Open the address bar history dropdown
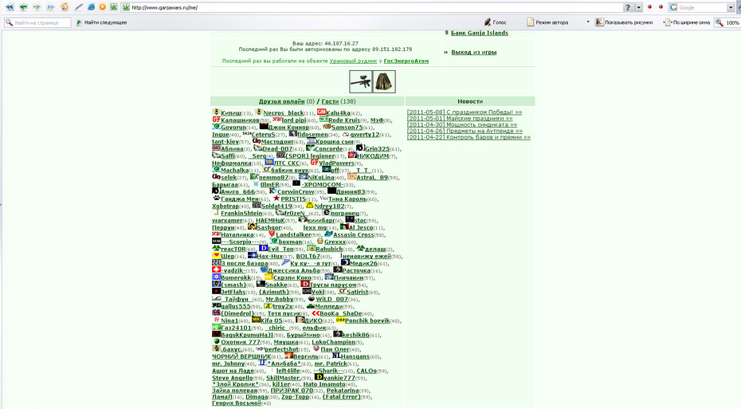 [638, 7]
